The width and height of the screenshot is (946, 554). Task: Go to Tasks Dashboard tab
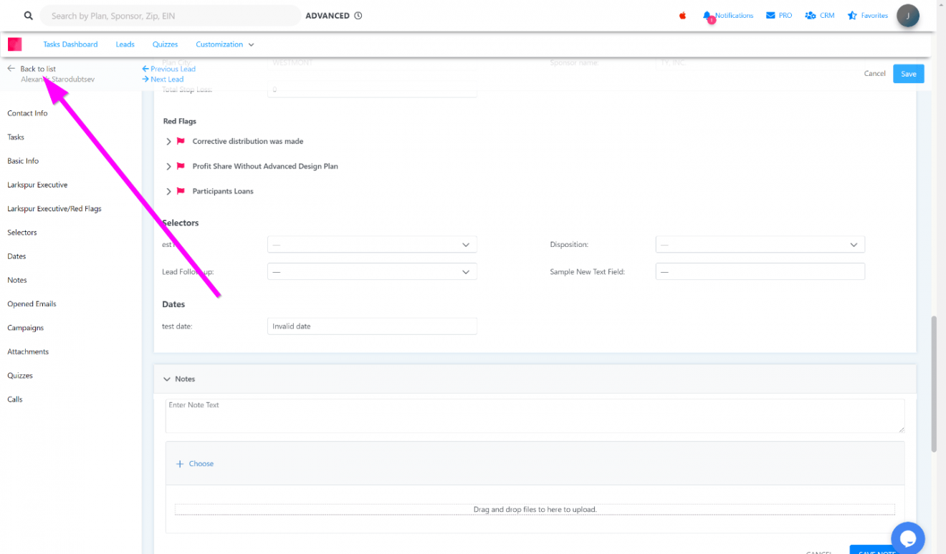pyautogui.click(x=70, y=44)
